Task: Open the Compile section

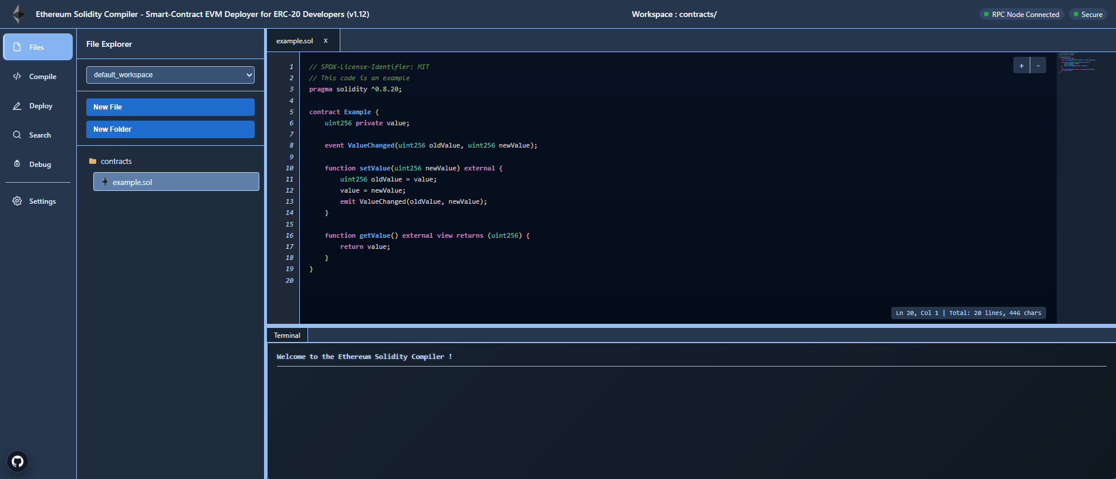Action: coord(38,76)
